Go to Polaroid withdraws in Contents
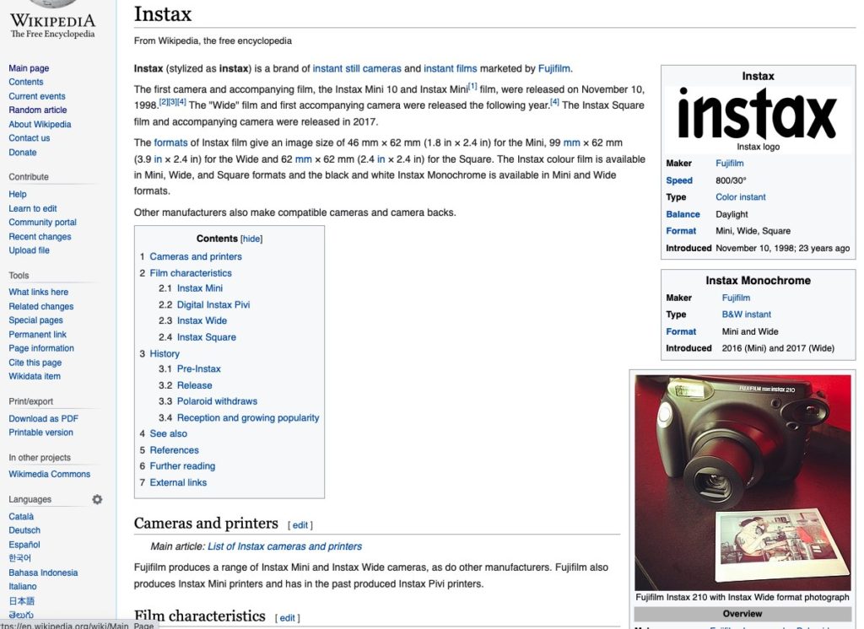Screen dimensions: 864x629 click(x=217, y=401)
